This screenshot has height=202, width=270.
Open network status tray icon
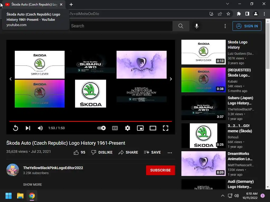coord(230,196)
